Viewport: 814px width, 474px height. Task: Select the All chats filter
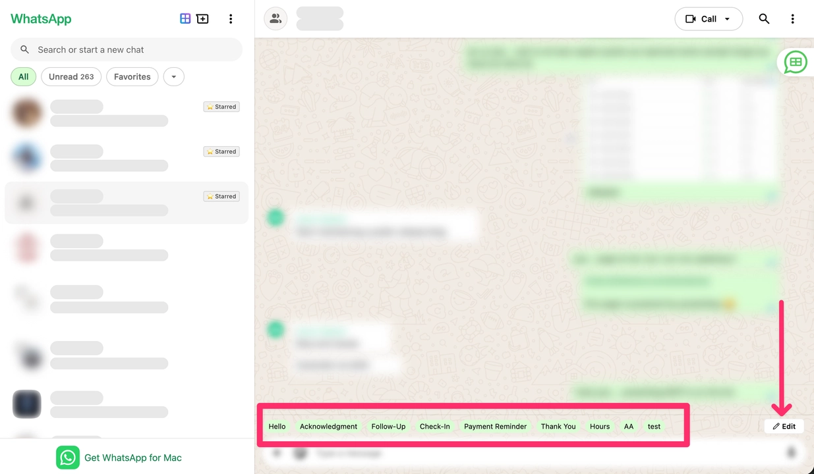tap(23, 77)
